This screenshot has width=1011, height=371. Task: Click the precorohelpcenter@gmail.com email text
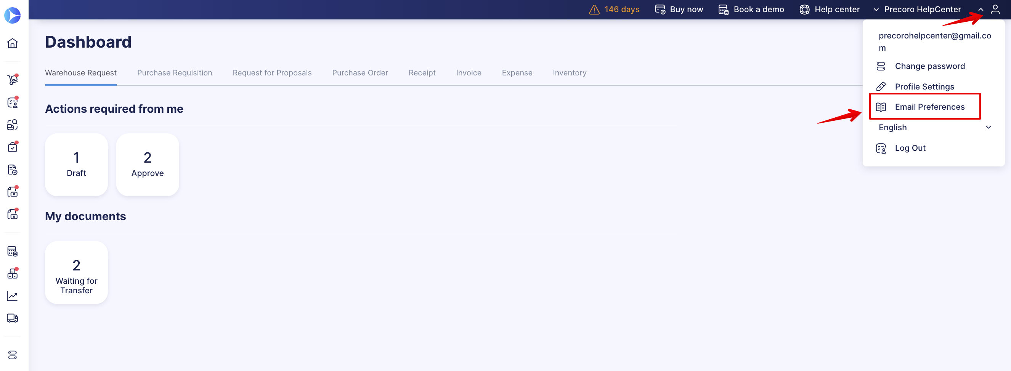pyautogui.click(x=934, y=42)
